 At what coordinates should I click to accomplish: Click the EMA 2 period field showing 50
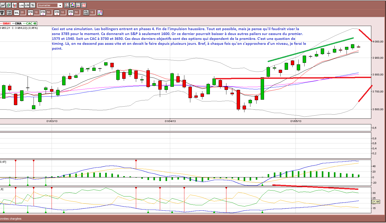[49, 12]
